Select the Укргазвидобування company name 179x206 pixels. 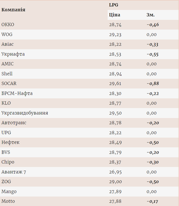pos(25,113)
